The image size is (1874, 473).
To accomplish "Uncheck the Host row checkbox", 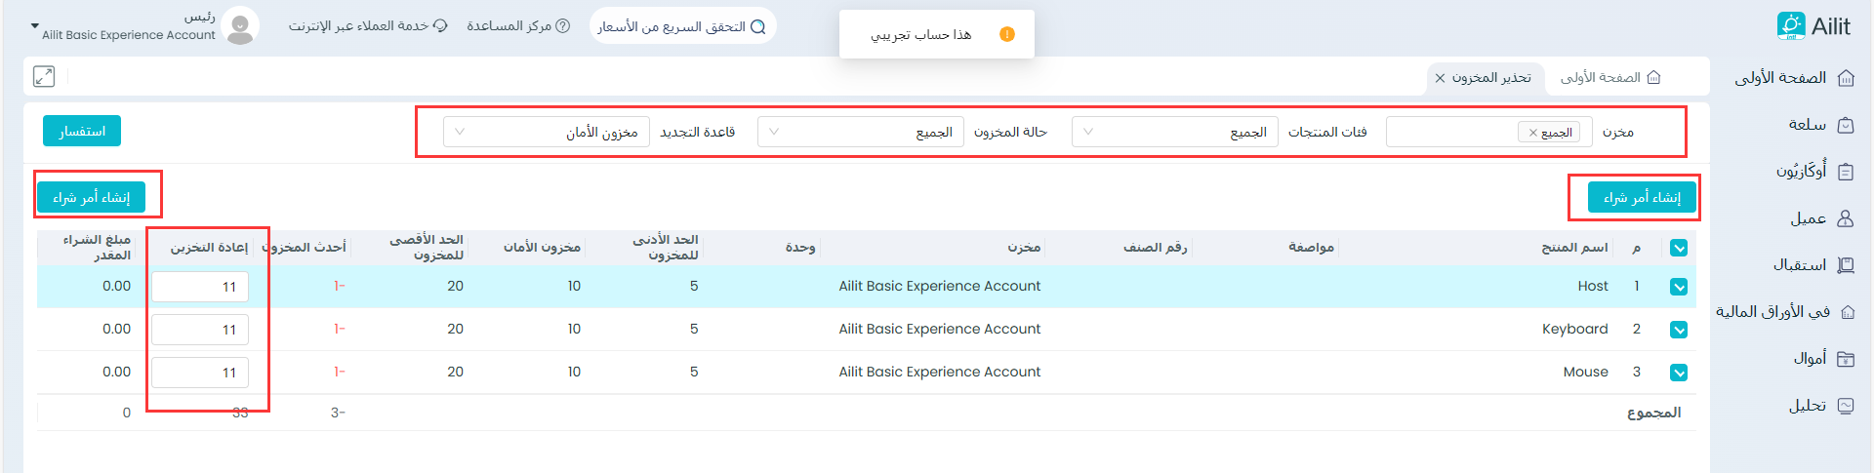I will (x=1679, y=287).
